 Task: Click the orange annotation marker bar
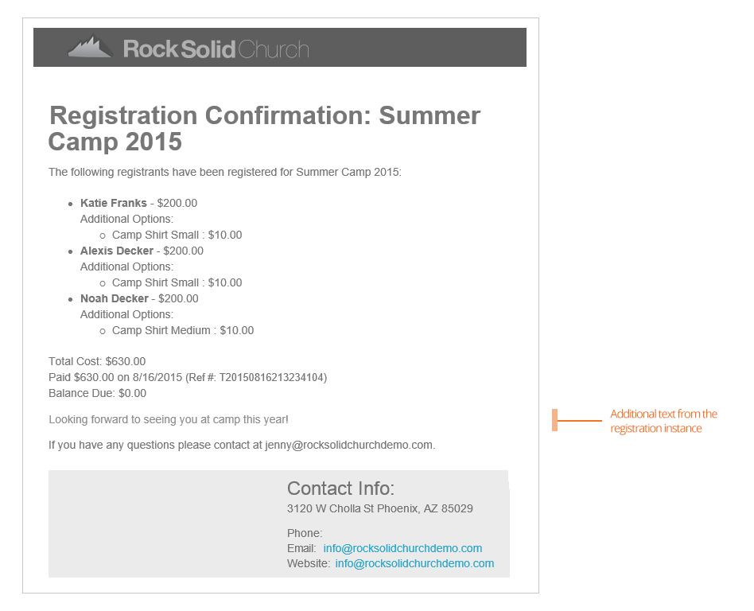[x=555, y=420]
